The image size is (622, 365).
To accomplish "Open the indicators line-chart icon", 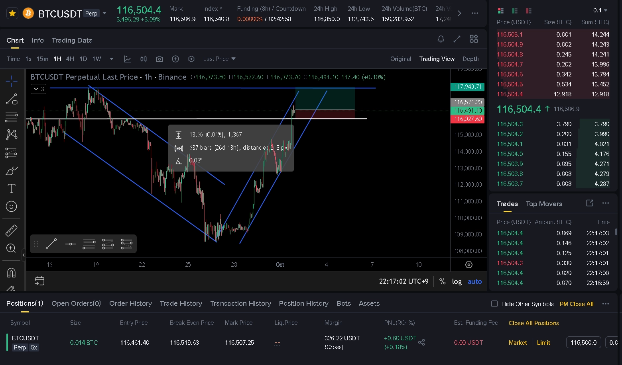I will click(x=128, y=59).
